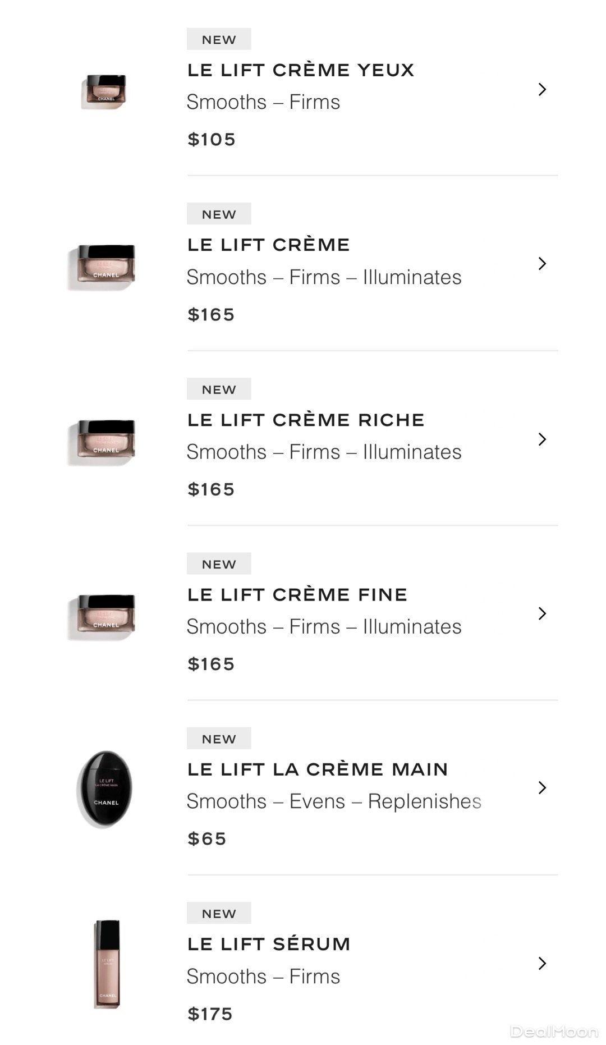Tap the arrow beside Le Lift Crème Fine
Image resolution: width=606 pixels, height=1045 pixels.
(x=541, y=613)
